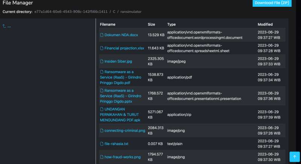Click the file icon beside the RaaS pptx
The width and height of the screenshot is (301, 164).
pyautogui.click(x=102, y=91)
